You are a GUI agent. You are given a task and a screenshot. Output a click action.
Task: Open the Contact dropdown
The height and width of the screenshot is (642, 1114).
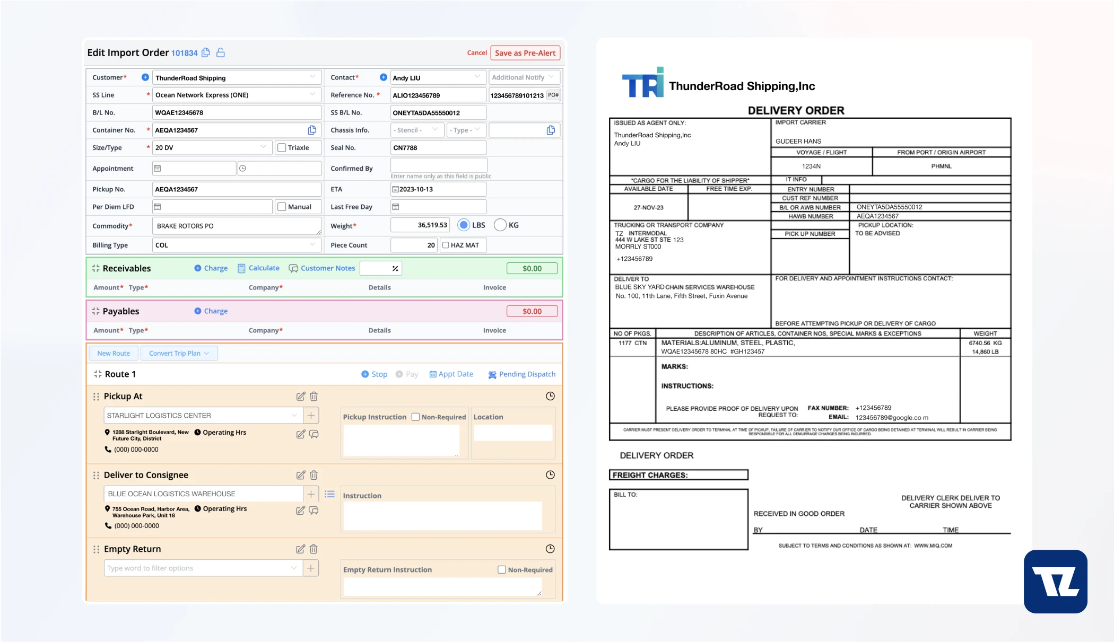pos(438,77)
